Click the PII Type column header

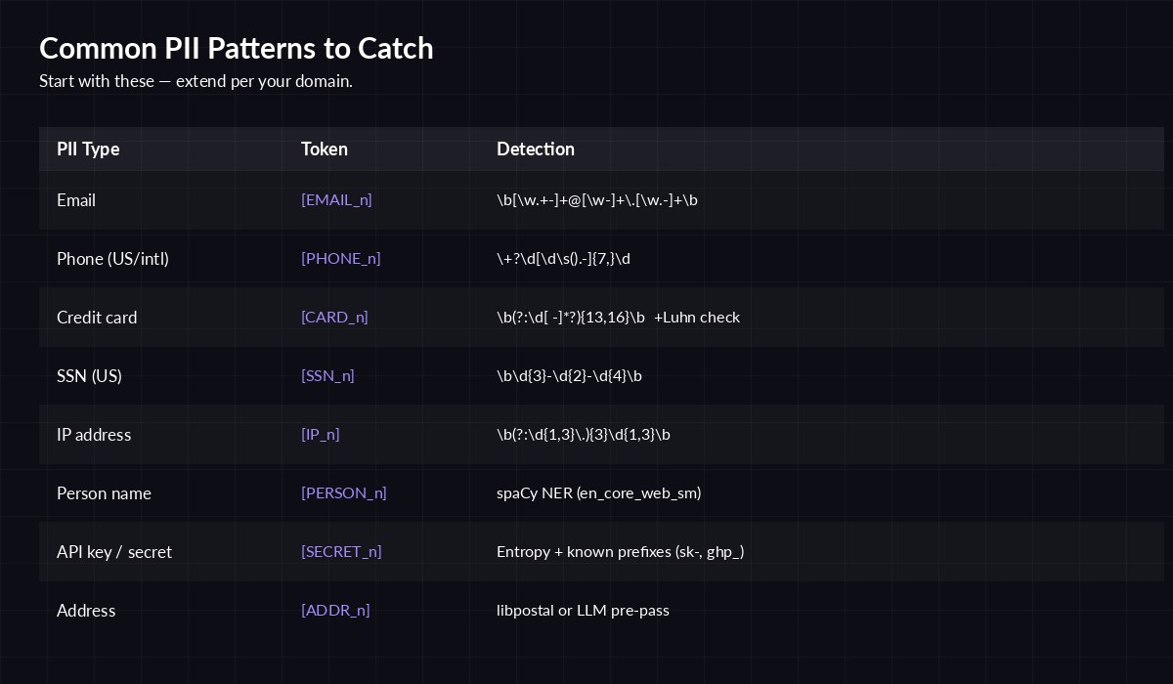coord(88,150)
